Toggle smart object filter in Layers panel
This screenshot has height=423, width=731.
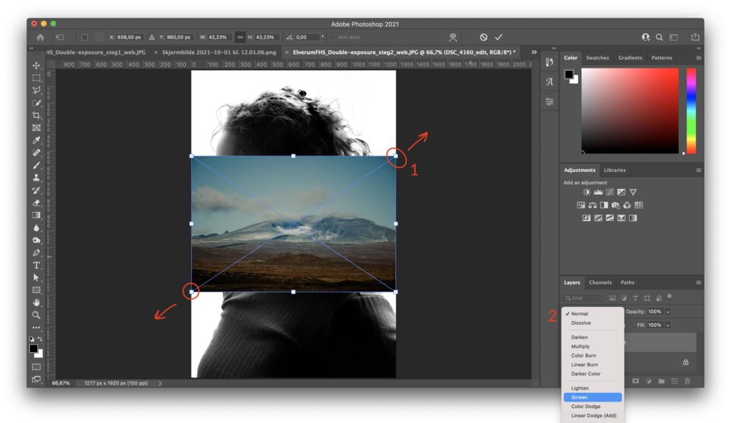pyautogui.click(x=659, y=298)
